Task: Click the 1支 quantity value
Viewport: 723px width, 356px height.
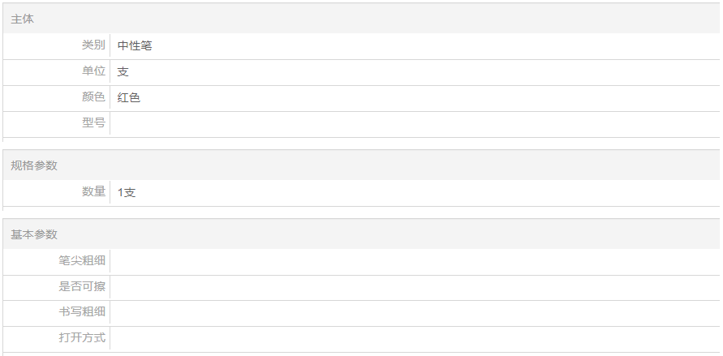Action: pyautogui.click(x=127, y=192)
